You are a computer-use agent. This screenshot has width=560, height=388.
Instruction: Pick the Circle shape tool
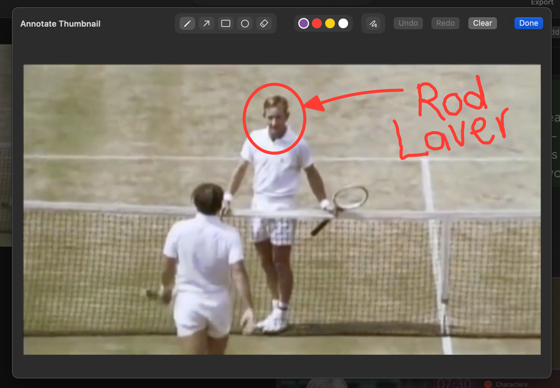tap(245, 23)
